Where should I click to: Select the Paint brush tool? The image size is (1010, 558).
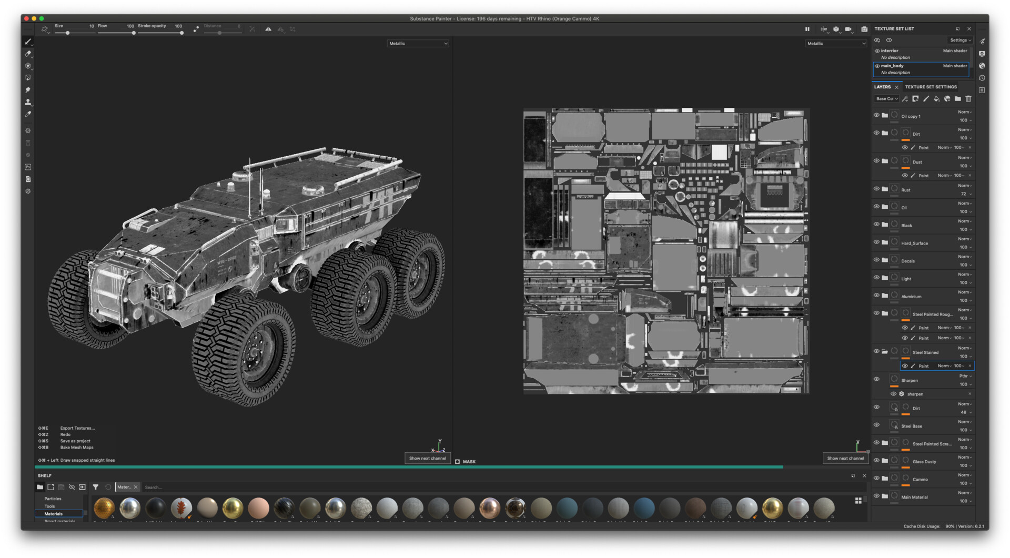(x=28, y=42)
